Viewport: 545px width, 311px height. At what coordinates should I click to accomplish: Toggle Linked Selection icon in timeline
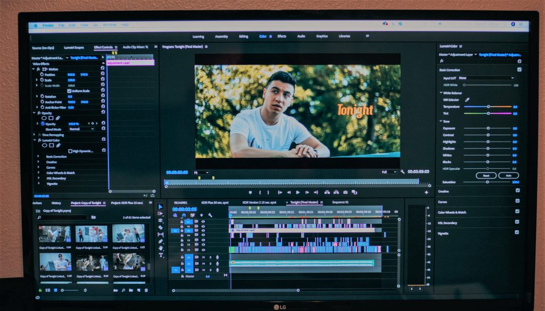[193, 215]
